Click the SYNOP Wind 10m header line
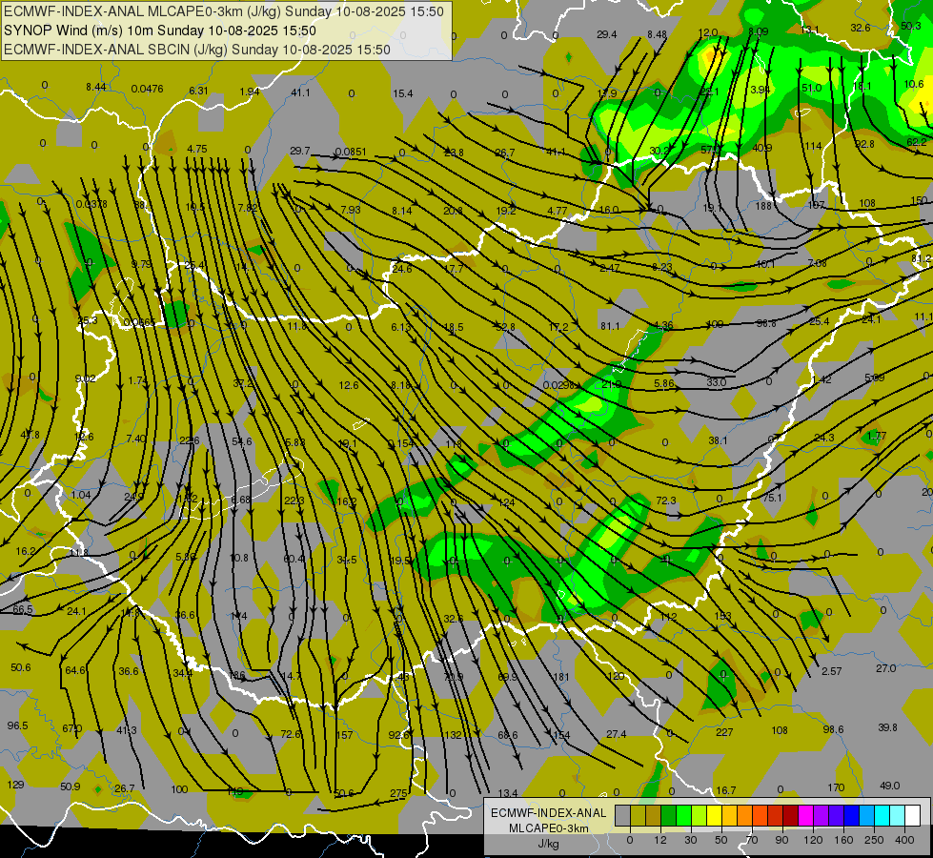 click(160, 31)
